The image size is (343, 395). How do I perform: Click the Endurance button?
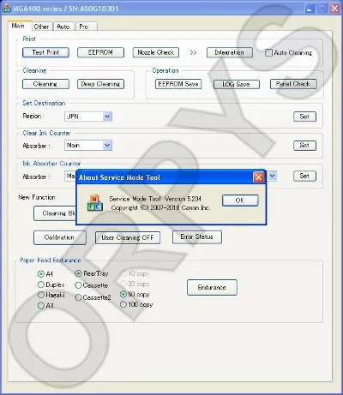tap(212, 287)
